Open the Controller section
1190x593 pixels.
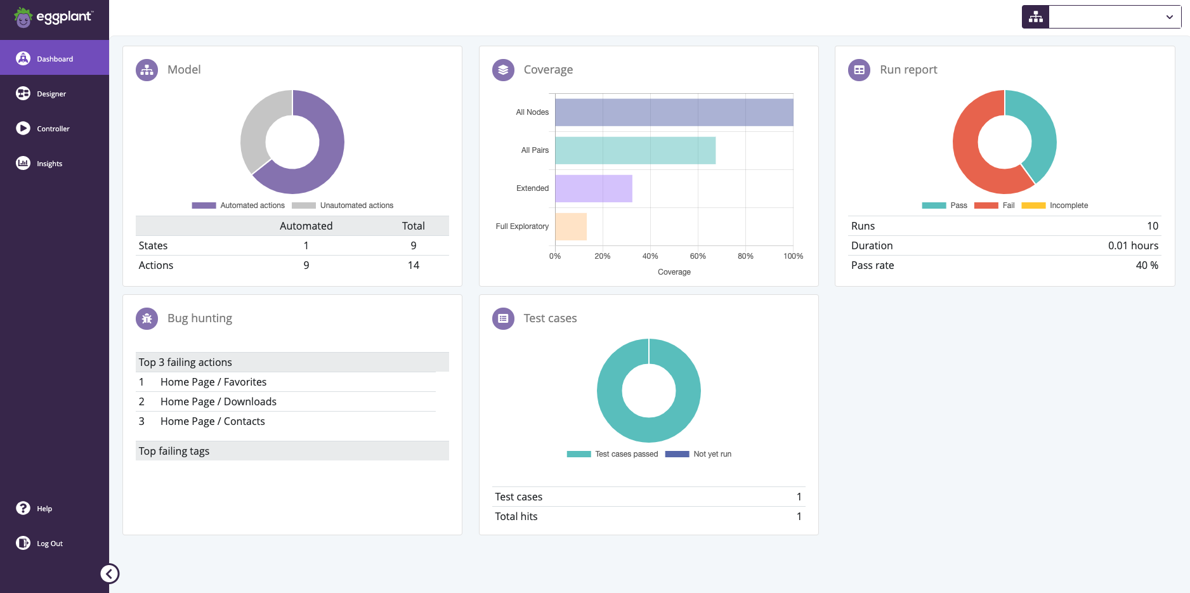tap(53, 128)
